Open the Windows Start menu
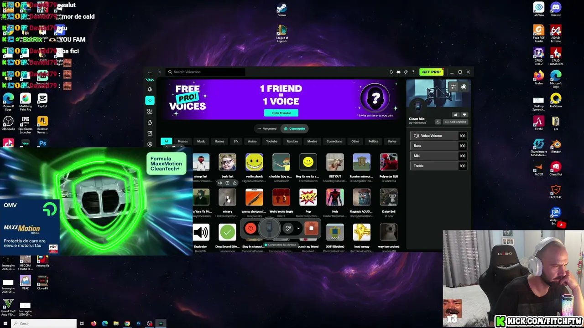 point(5,323)
